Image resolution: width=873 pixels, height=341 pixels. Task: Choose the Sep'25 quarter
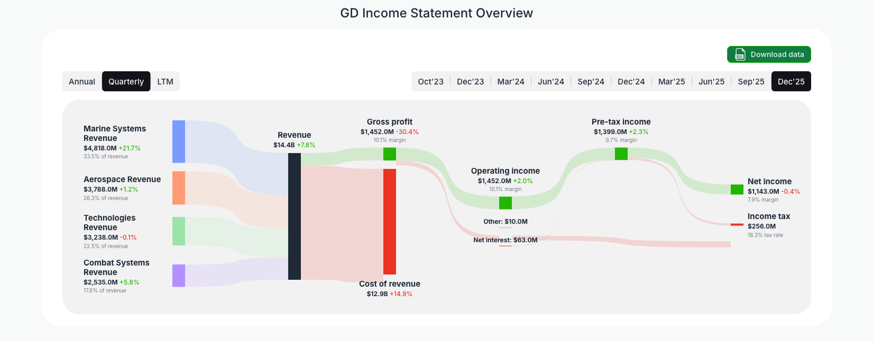point(751,81)
